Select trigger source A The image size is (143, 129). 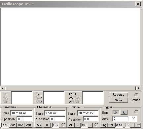pos(127,125)
